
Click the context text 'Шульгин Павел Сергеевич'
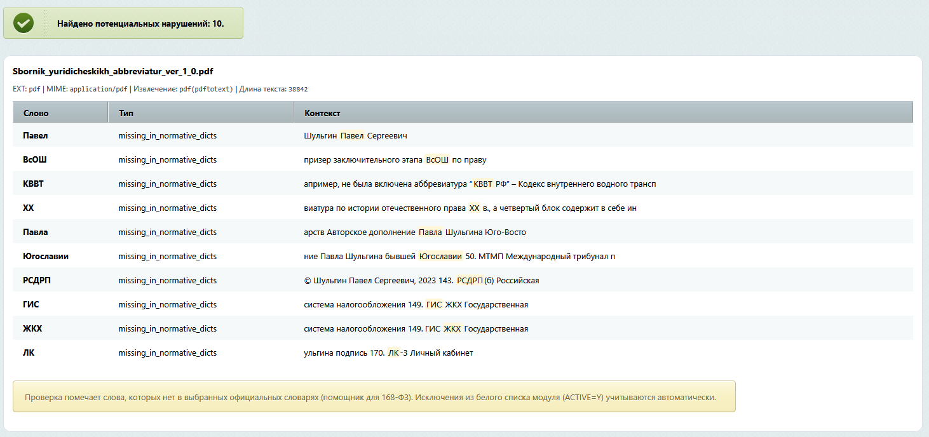click(355, 135)
